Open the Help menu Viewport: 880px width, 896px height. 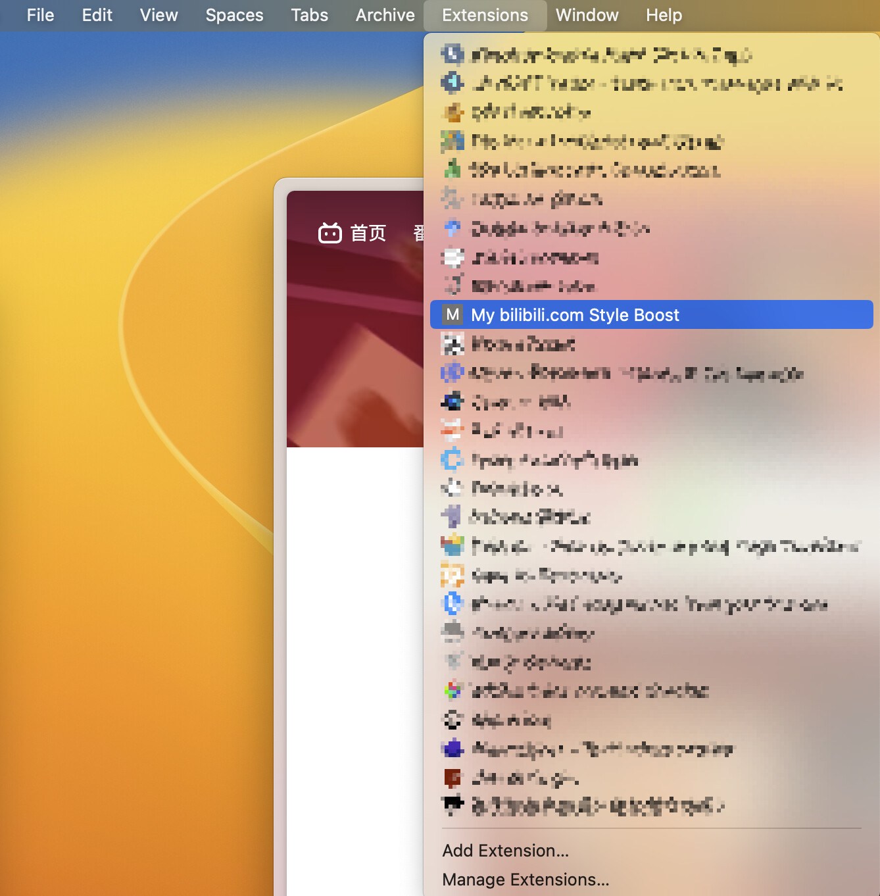point(664,15)
